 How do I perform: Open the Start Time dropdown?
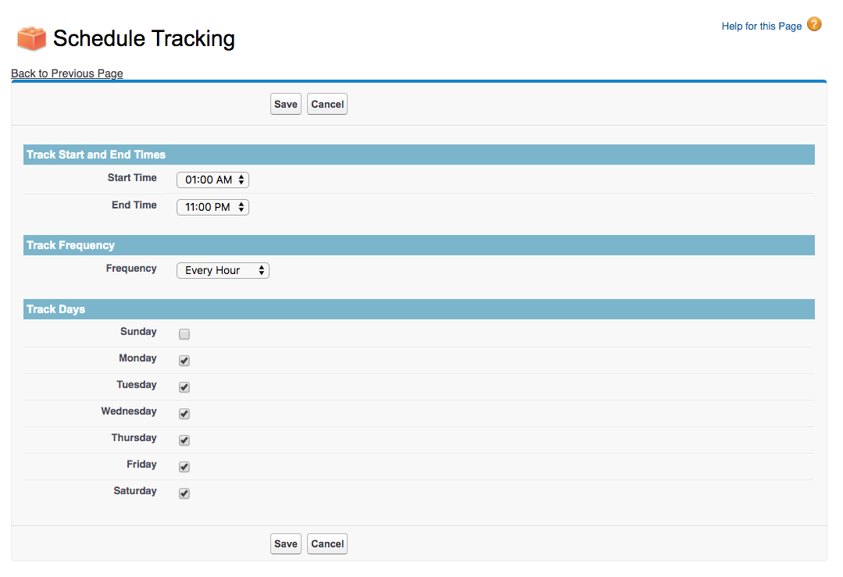(212, 180)
